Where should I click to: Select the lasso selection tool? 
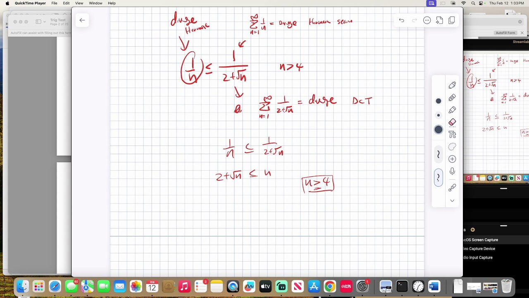point(452,147)
